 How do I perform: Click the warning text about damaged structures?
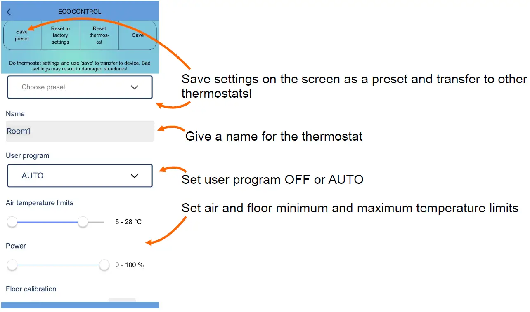pos(80,66)
